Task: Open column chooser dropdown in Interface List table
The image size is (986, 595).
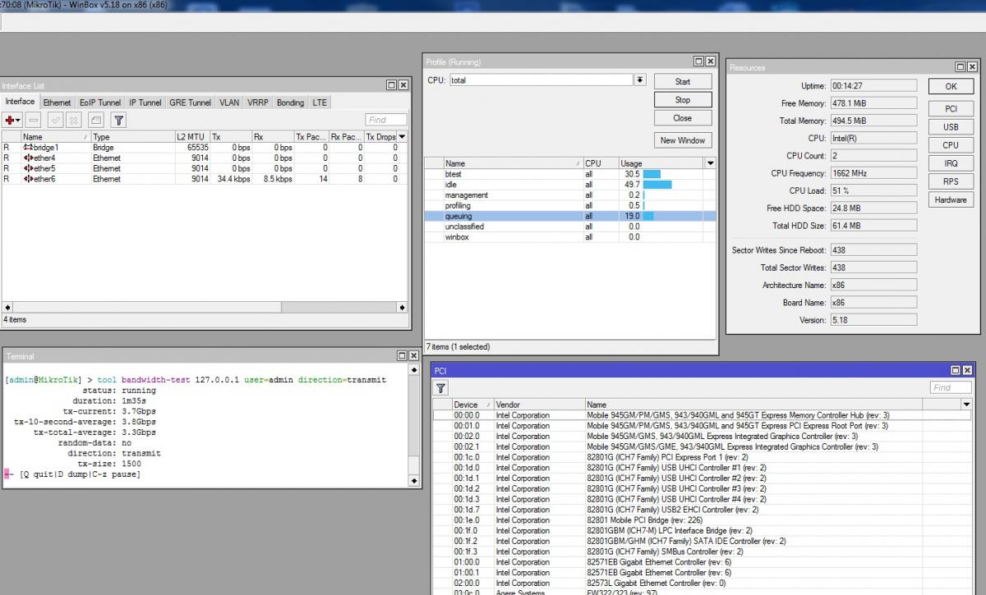Action: (x=402, y=136)
